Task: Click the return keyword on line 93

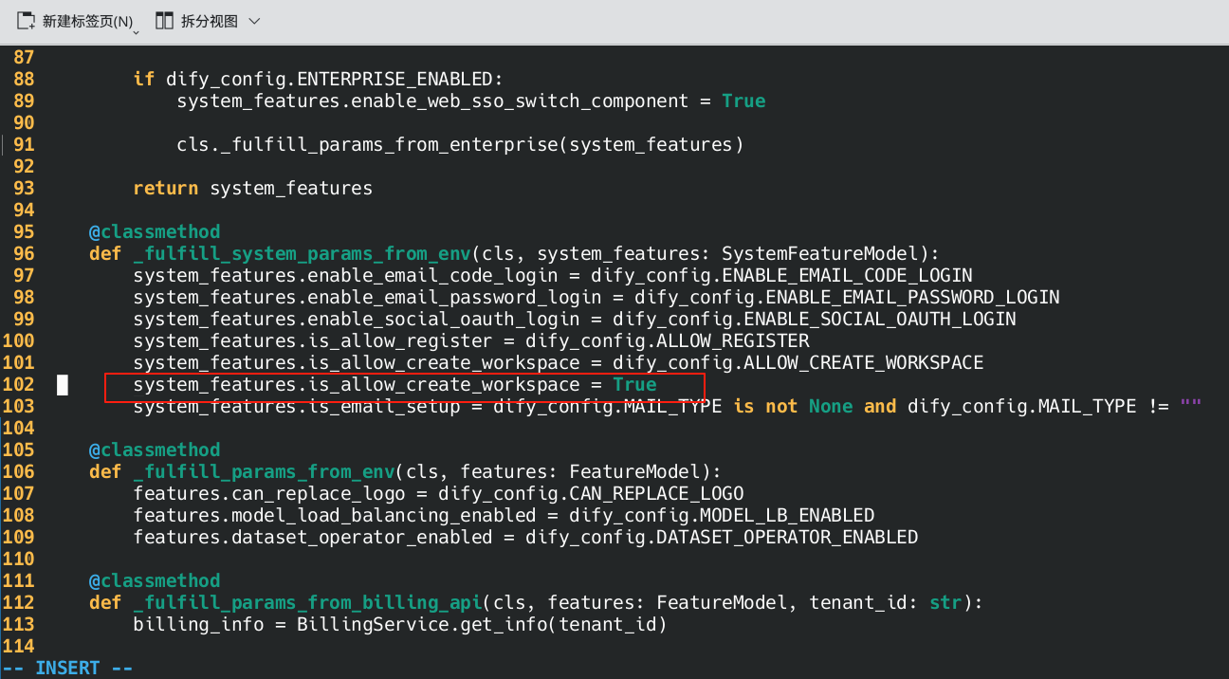Action: click(165, 188)
